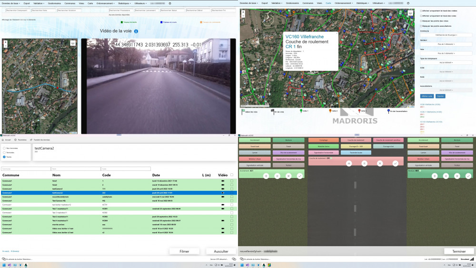Click the info icon beside Vidéo de la voie
Screen dimensions: 476x268
pyautogui.click(x=136, y=31)
